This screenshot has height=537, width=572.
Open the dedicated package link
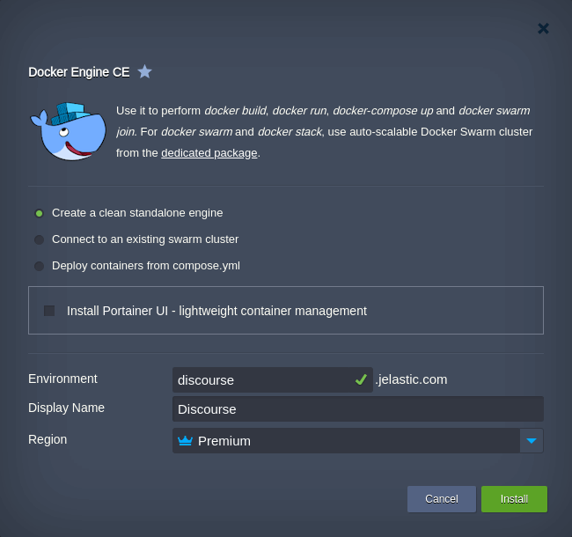[x=209, y=153]
